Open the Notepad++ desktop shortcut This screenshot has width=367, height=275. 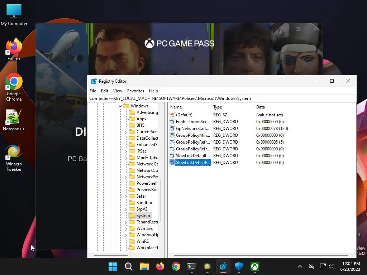(x=14, y=120)
